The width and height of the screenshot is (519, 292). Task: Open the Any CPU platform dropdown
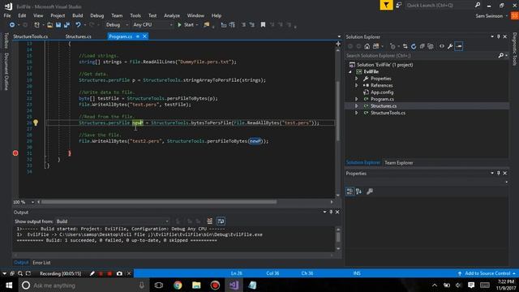[171, 25]
